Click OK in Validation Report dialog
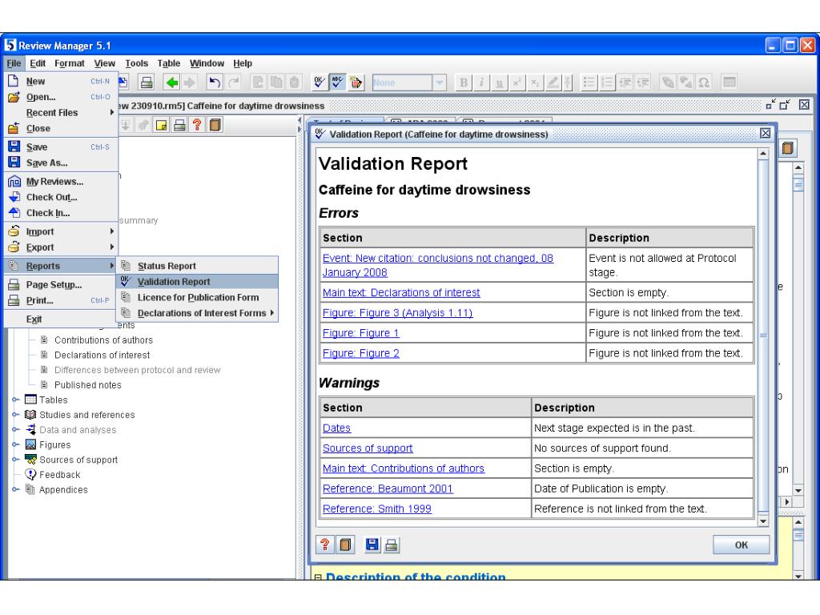This screenshot has height=615, width=820. tap(741, 545)
